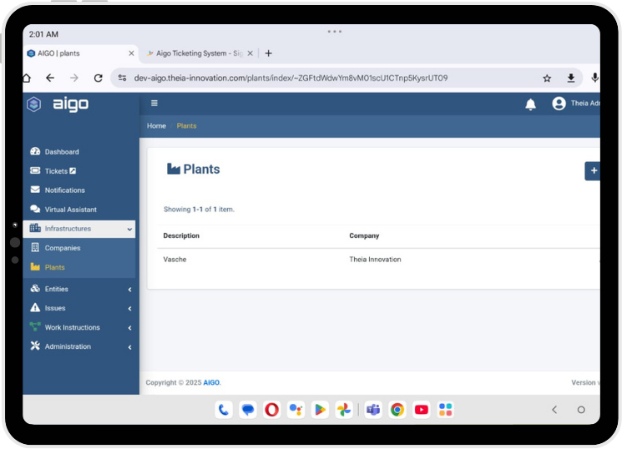The height and width of the screenshot is (449, 622).
Task: Toggle the sidebar hamburger menu
Action: point(154,103)
